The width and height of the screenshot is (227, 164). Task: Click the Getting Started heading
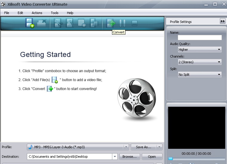45,55
